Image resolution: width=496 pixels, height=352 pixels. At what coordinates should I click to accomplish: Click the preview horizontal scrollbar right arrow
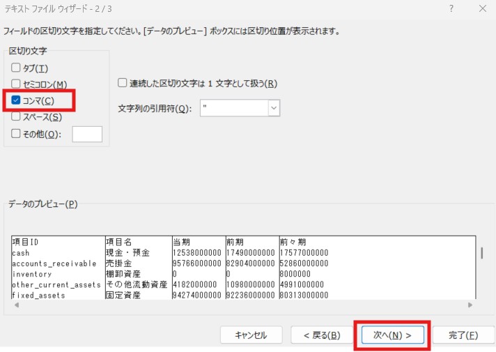pos(470,305)
